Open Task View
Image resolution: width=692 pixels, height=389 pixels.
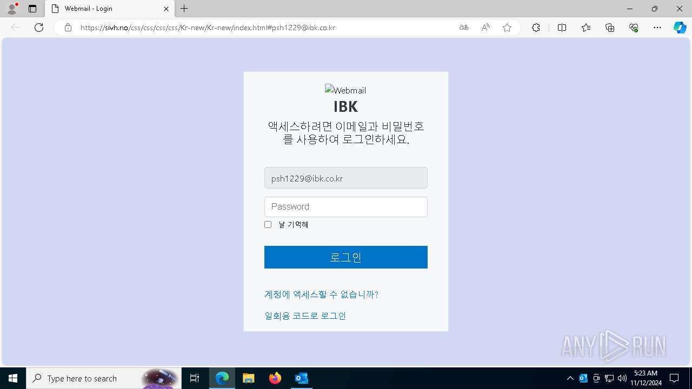click(195, 378)
